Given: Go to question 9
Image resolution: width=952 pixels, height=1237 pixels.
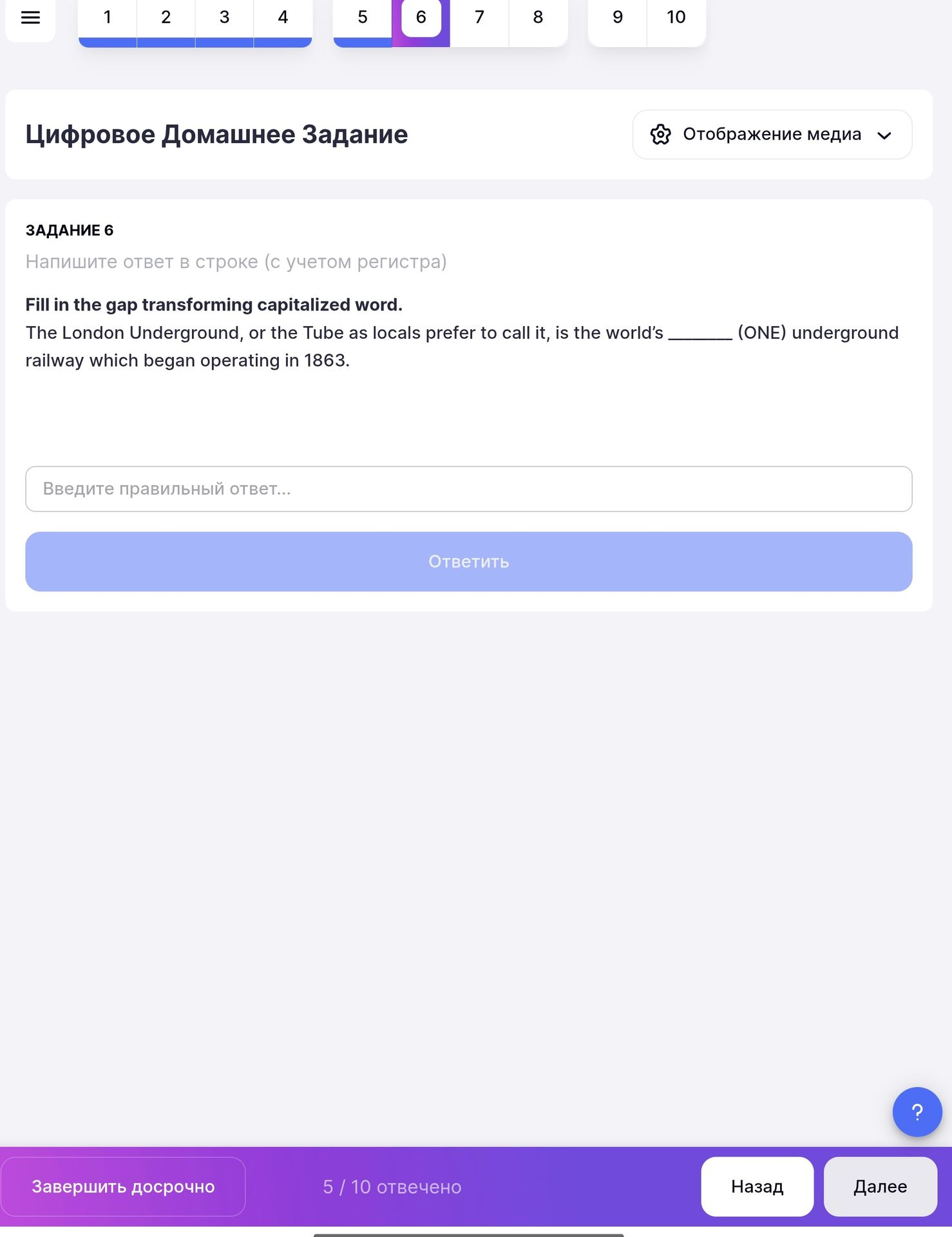Looking at the screenshot, I should (x=618, y=19).
